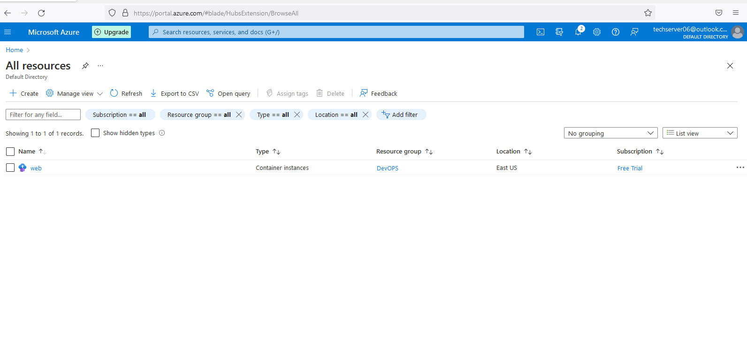Viewport: 747px width, 344px height.
Task: Open the Free Trial subscription link
Action: coord(630,168)
